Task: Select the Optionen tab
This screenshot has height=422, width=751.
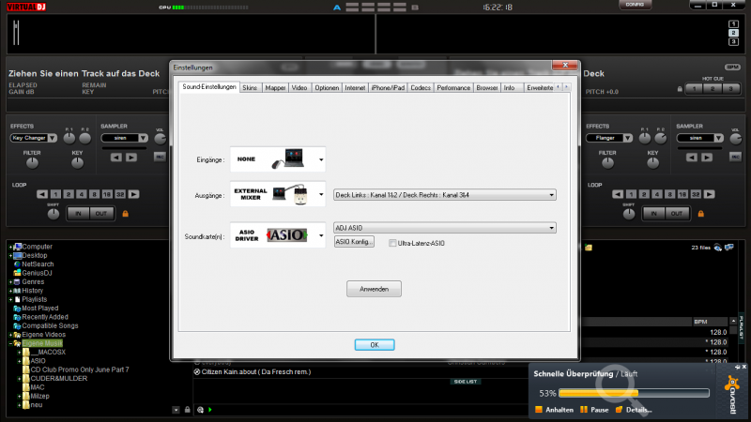Action: tap(327, 87)
